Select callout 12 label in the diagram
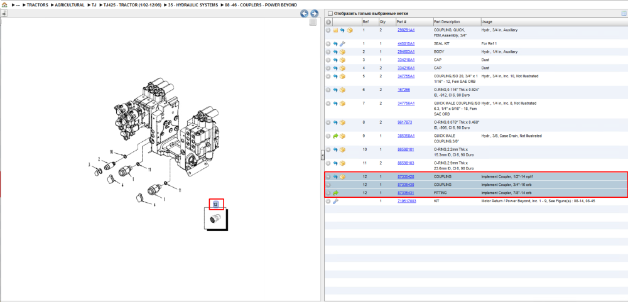628x302 pixels. coord(215,204)
